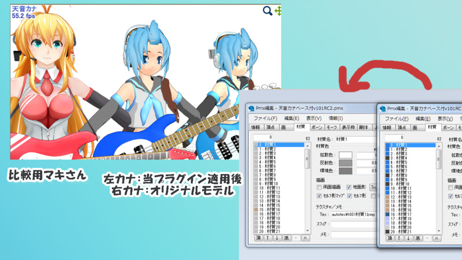Move material up in front Pmx window
This screenshot has width=462, height=260.
pos(399,238)
